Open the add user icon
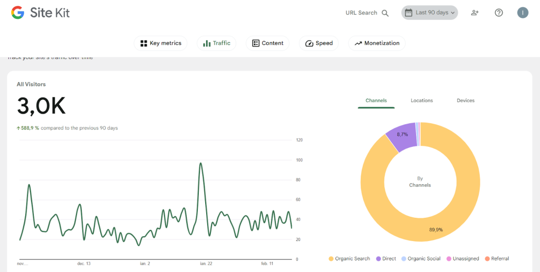 click(475, 13)
